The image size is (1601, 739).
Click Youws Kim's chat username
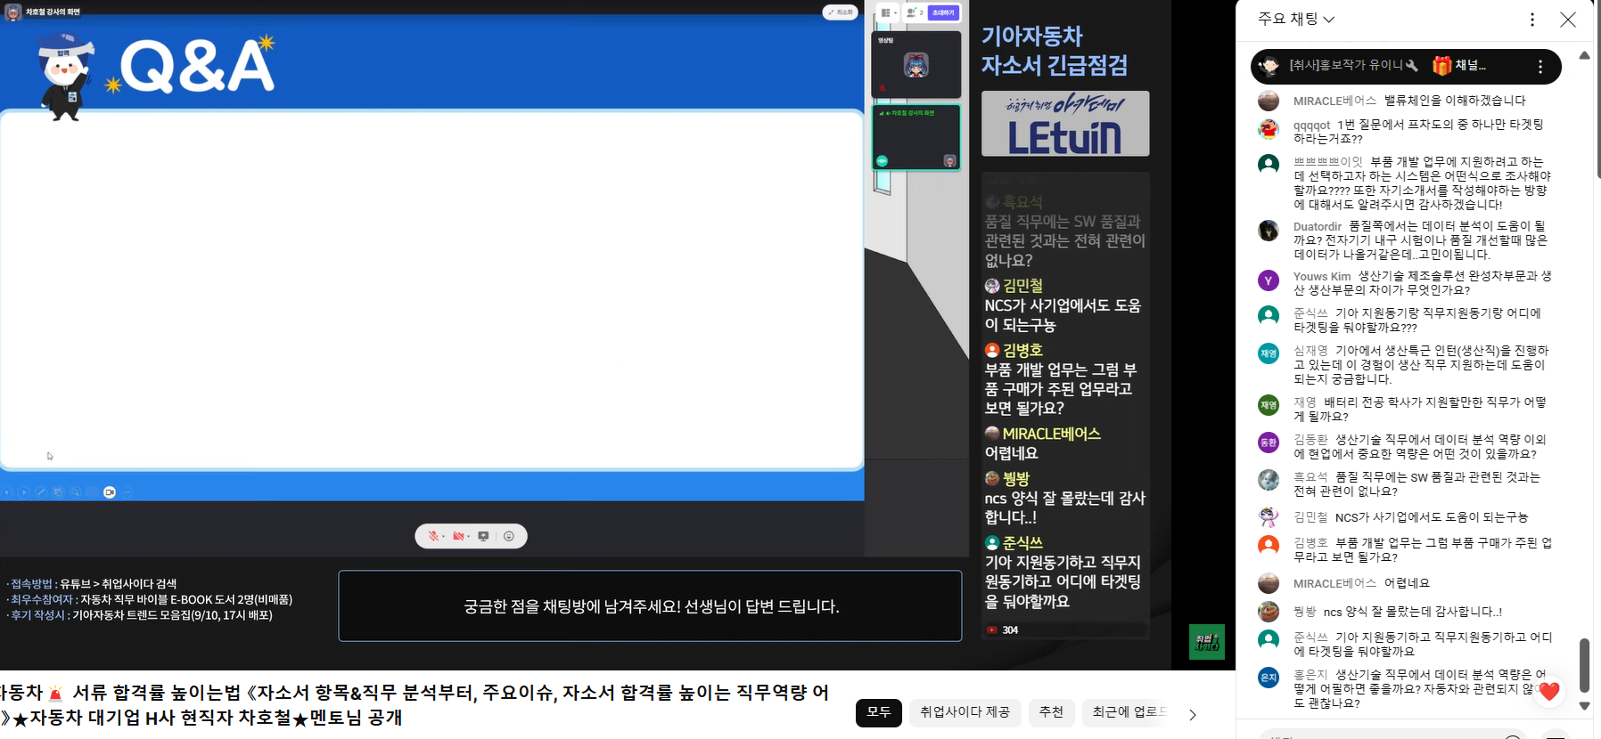[1322, 277]
